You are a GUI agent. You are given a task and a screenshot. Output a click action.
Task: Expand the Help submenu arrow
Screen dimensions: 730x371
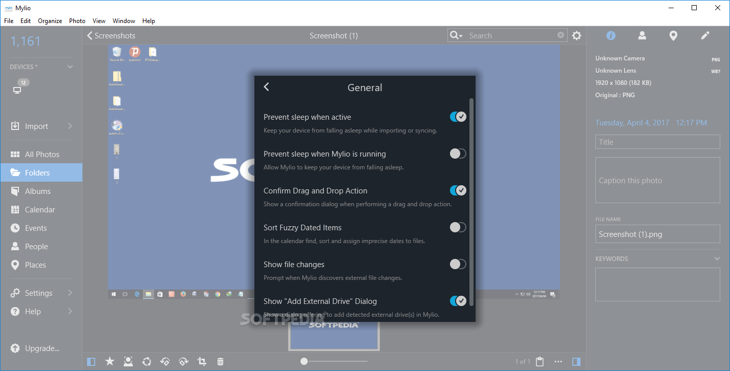tap(70, 312)
